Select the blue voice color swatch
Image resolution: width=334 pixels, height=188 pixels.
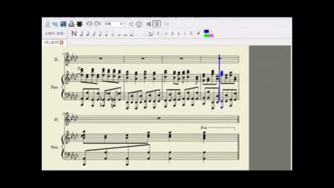click(x=206, y=32)
